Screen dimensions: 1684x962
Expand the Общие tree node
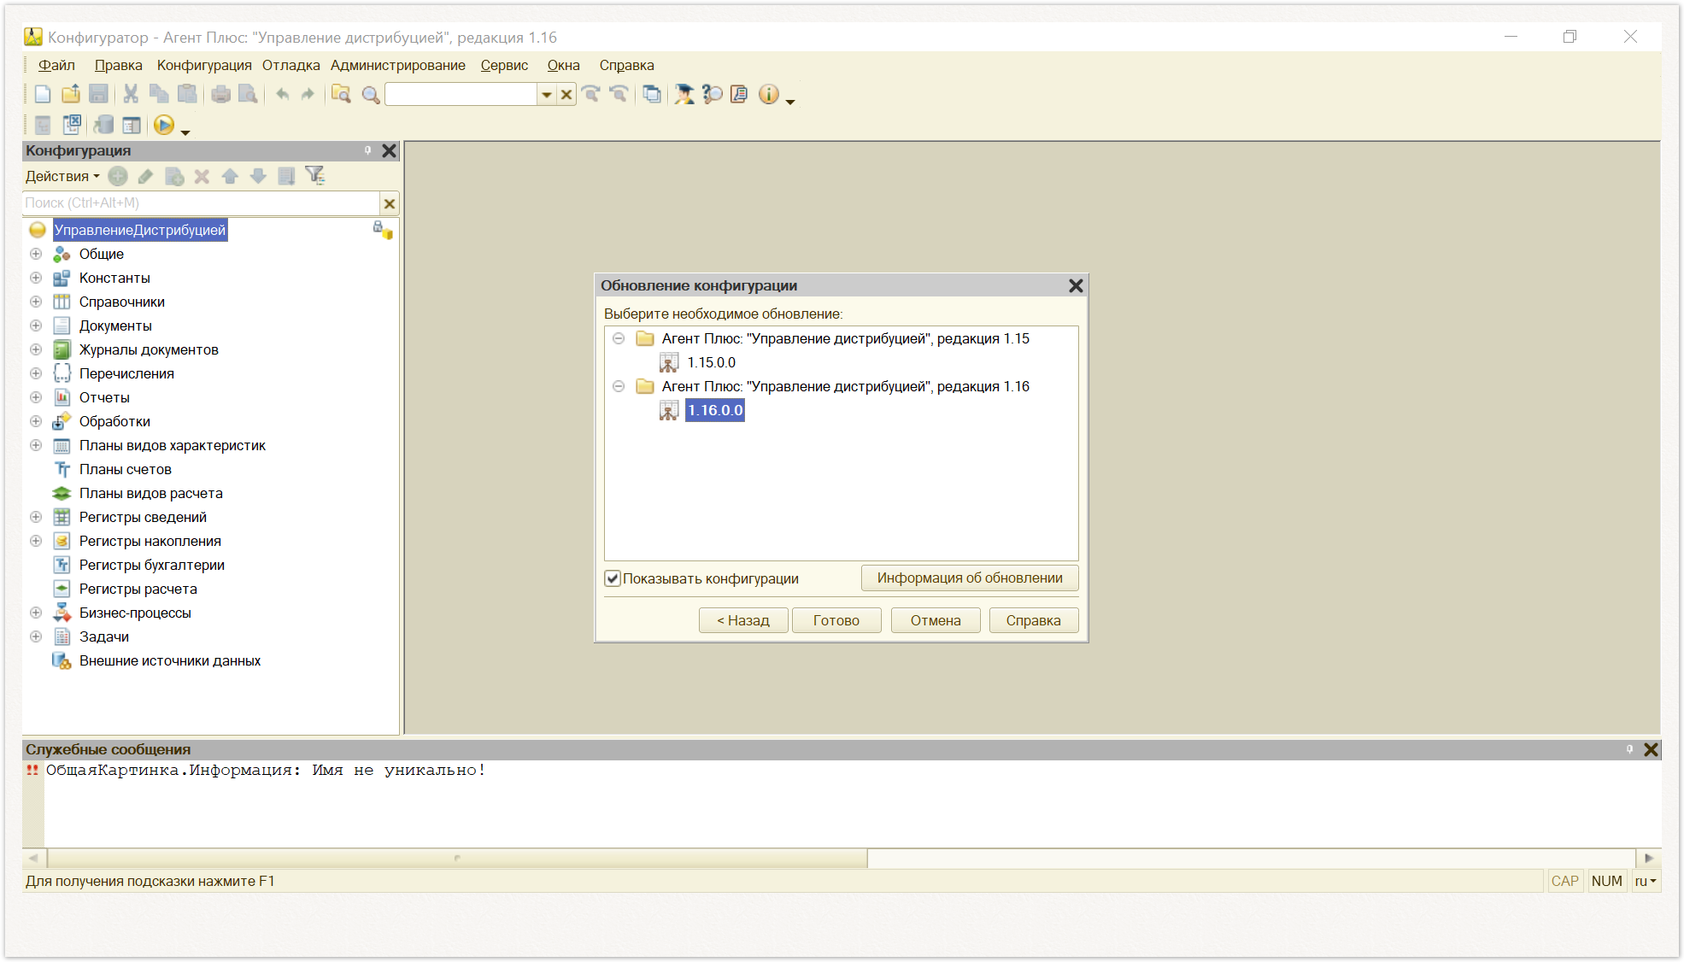(x=36, y=254)
